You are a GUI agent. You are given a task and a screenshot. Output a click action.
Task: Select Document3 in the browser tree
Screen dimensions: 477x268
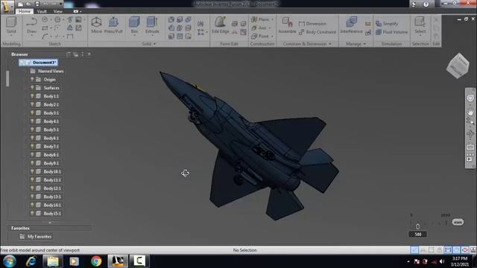click(38, 63)
